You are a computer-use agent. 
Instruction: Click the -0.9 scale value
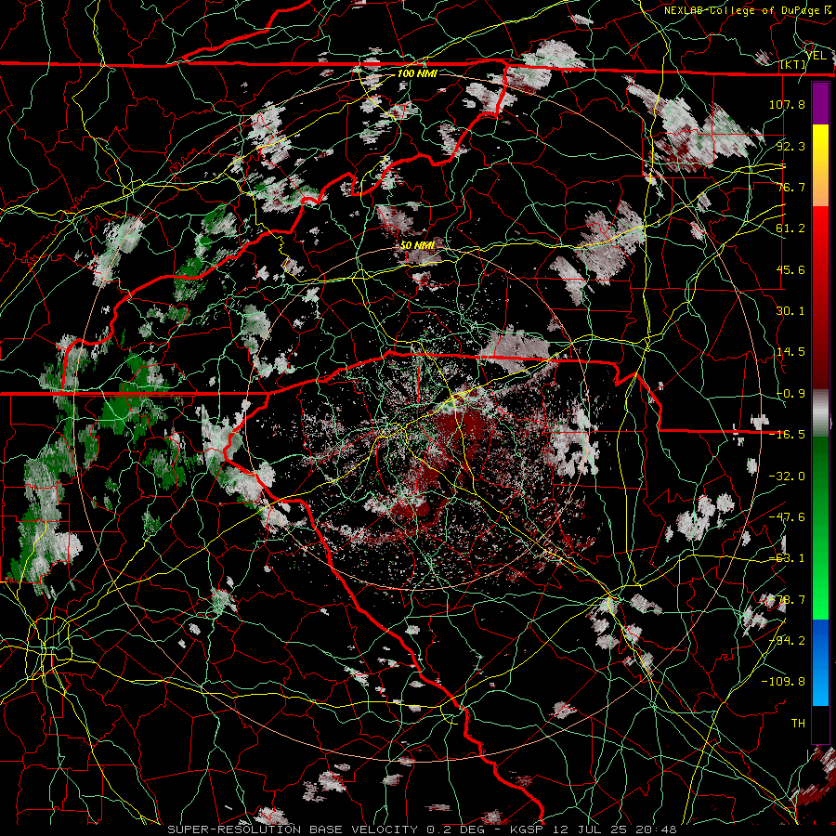[x=790, y=394]
